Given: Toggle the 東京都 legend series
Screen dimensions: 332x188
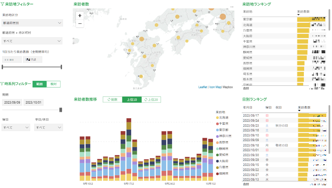Looking at the screenshot, I should click(222, 130).
